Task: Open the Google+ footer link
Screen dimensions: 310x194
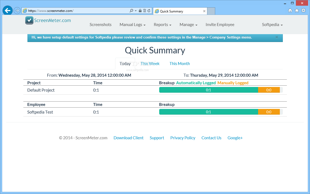Action: tap(235, 138)
